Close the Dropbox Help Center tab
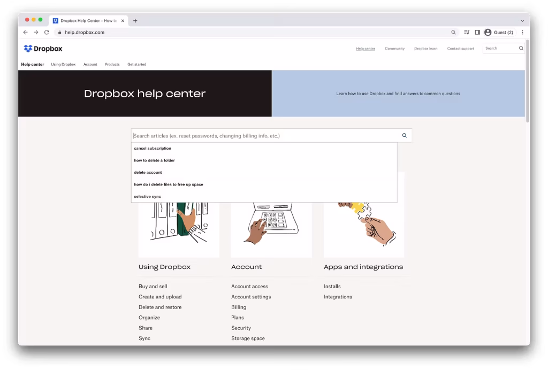 tap(123, 21)
